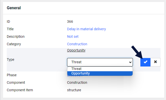Click the chevron arrow of the Type dropdown
The image size is (166, 100).
tap(130, 62)
